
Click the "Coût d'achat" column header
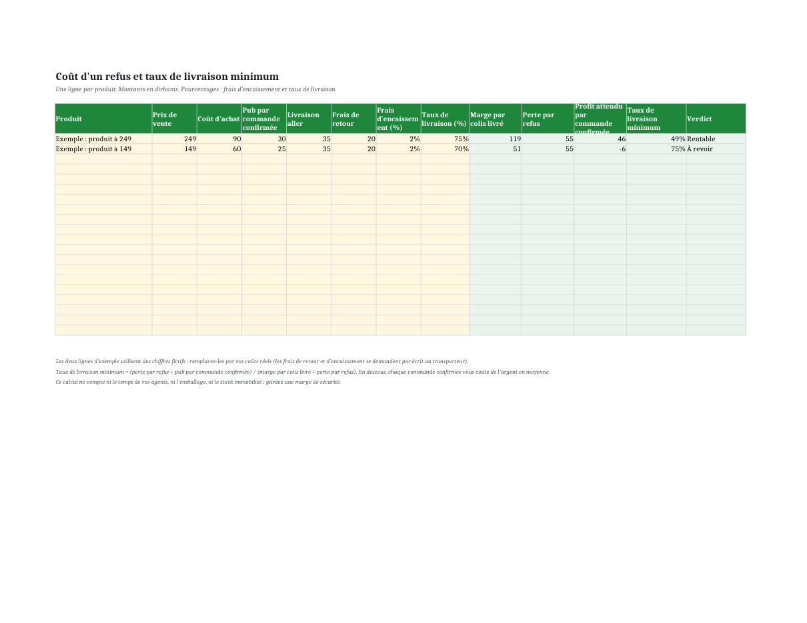tap(219, 119)
